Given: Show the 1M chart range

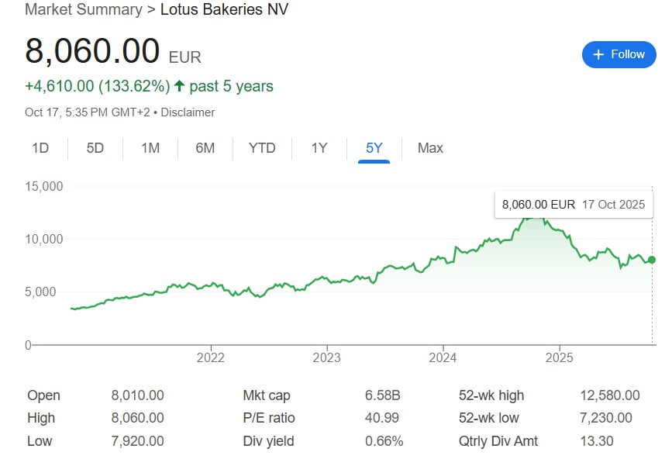Looking at the screenshot, I should point(150,148).
